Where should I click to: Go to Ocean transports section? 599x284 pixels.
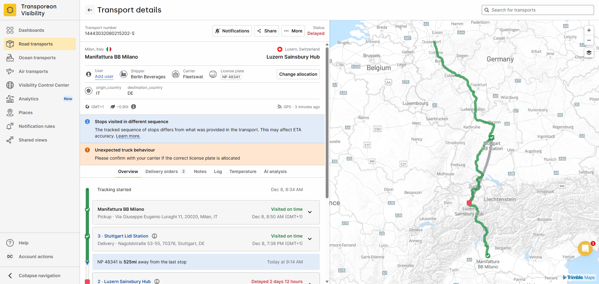coord(40,58)
